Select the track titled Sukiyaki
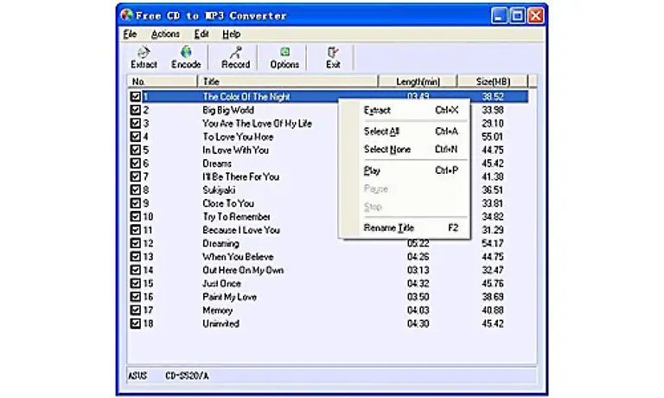Screen dimensions: 664x398 [x=219, y=189]
